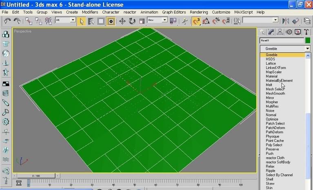Click the time slider 0 / 100 handle
Image resolution: width=313 pixels, height=190 pixels.
tap(36, 176)
